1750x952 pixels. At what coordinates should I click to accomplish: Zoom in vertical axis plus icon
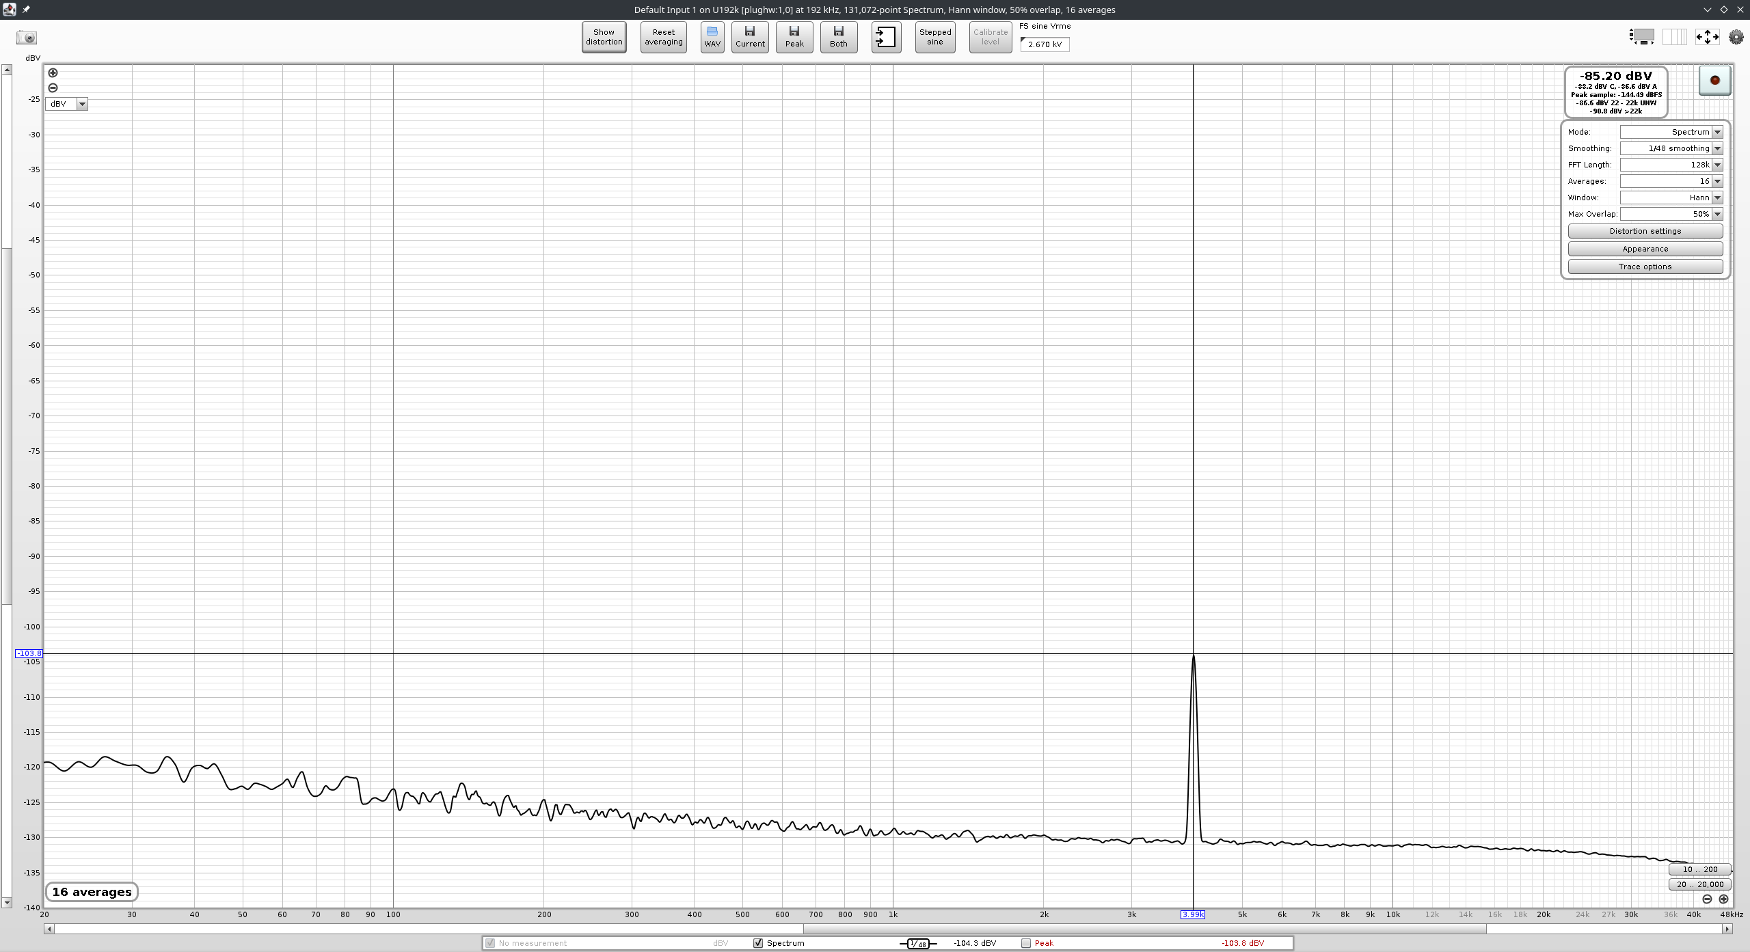pyautogui.click(x=53, y=72)
